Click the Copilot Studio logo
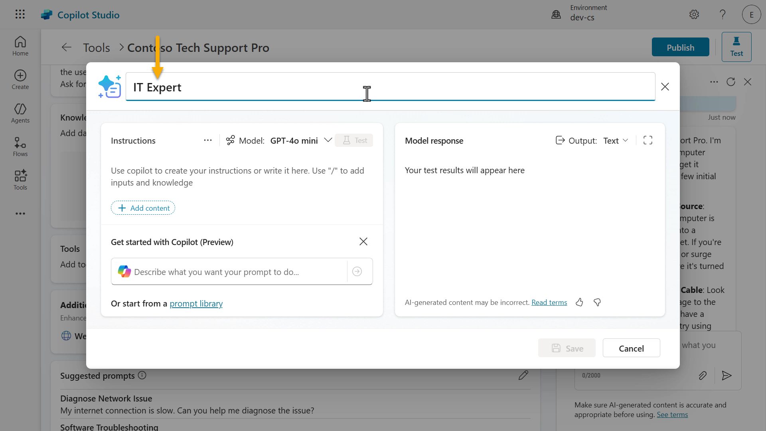 click(x=80, y=15)
